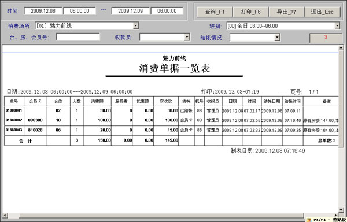The image size is (347, 222).
Task: Open the 收款员 cashier dropdown
Action: (x=187, y=37)
